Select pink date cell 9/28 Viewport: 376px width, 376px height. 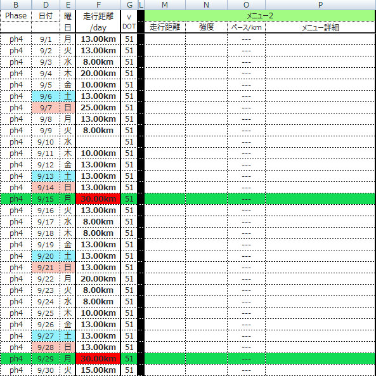tap(46, 347)
